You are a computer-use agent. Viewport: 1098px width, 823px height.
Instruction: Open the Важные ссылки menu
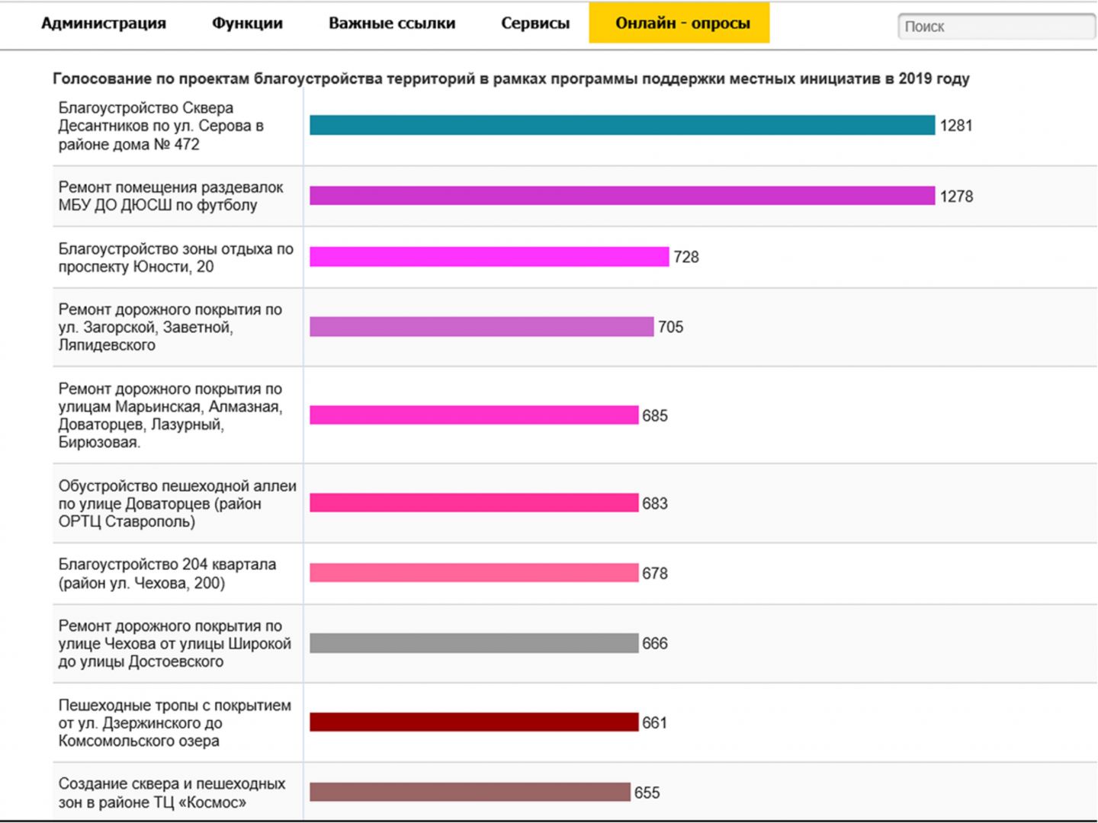[x=392, y=23]
